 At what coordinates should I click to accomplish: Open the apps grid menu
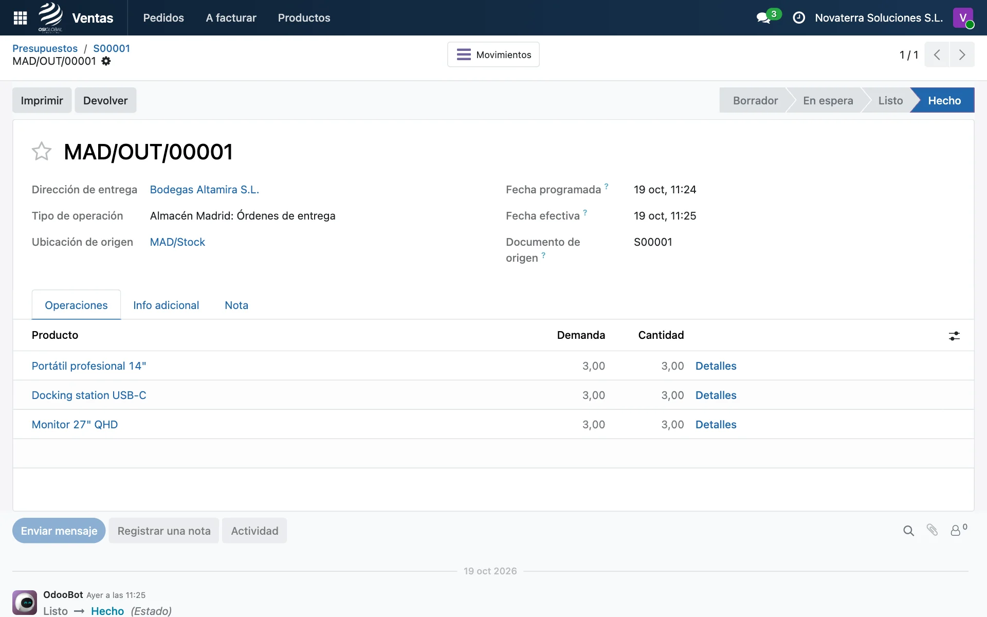[x=20, y=18]
